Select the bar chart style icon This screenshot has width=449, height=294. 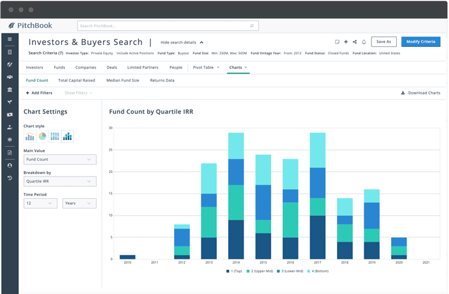click(30, 136)
